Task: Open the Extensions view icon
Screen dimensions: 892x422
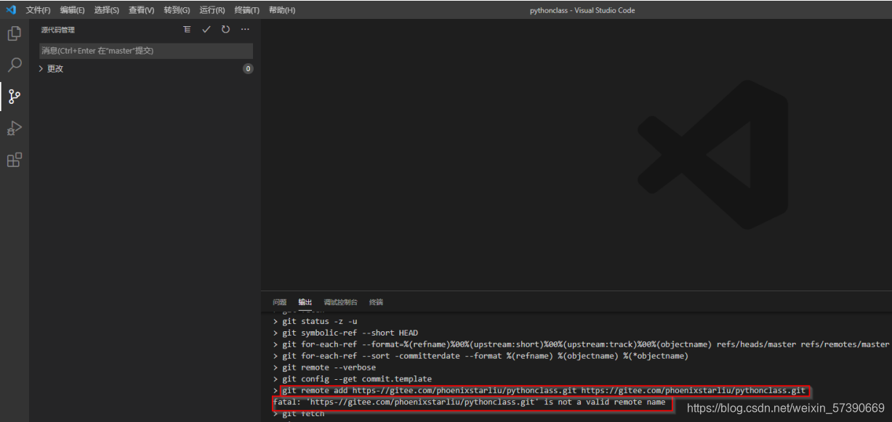Action: (x=14, y=159)
